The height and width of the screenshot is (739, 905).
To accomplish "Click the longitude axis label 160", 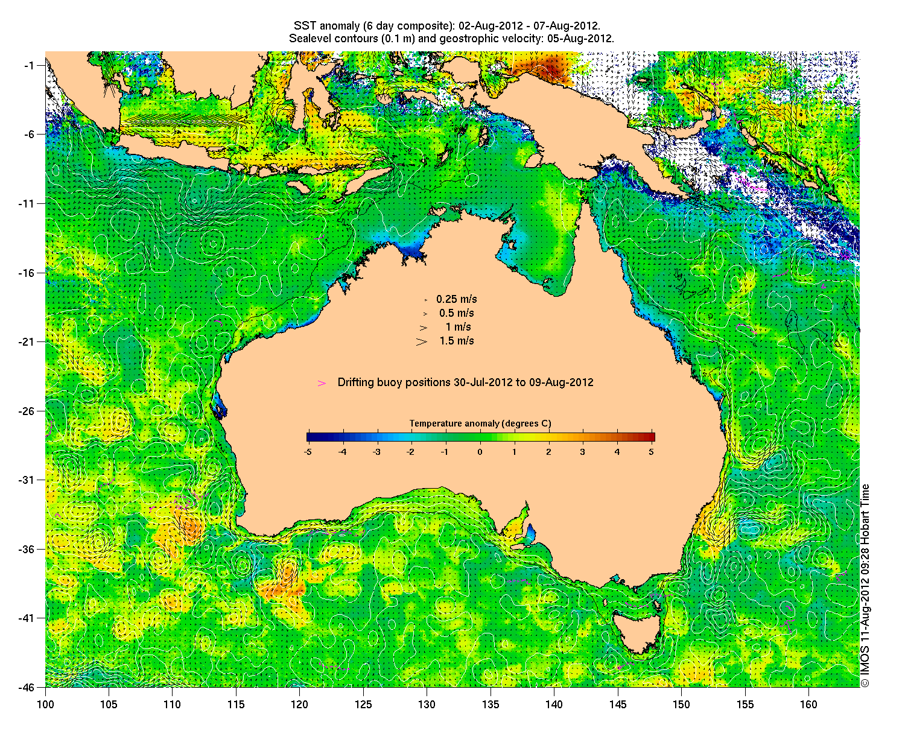I will point(808,704).
